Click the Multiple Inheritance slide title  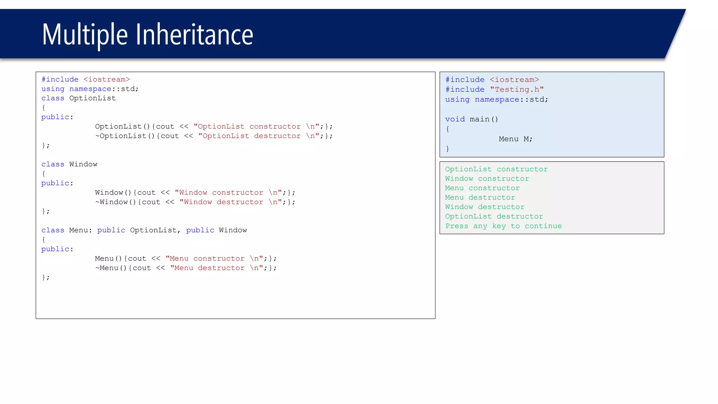[147, 34]
